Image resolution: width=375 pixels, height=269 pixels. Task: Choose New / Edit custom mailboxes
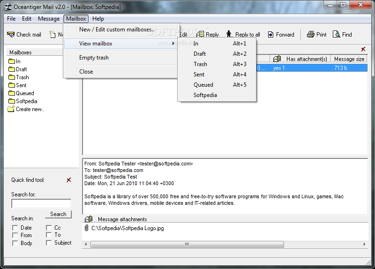121,30
